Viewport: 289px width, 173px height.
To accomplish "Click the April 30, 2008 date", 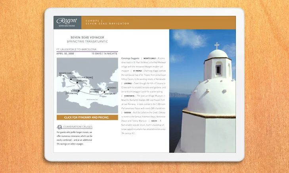I will click(x=65, y=54).
